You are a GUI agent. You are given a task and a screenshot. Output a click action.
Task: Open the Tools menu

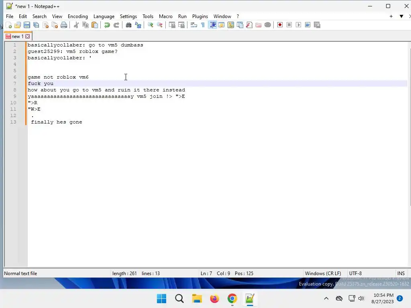point(148,16)
